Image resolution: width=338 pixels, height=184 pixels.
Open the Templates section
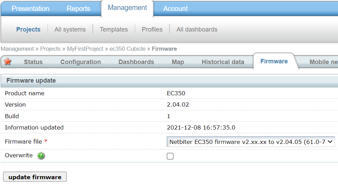(114, 29)
